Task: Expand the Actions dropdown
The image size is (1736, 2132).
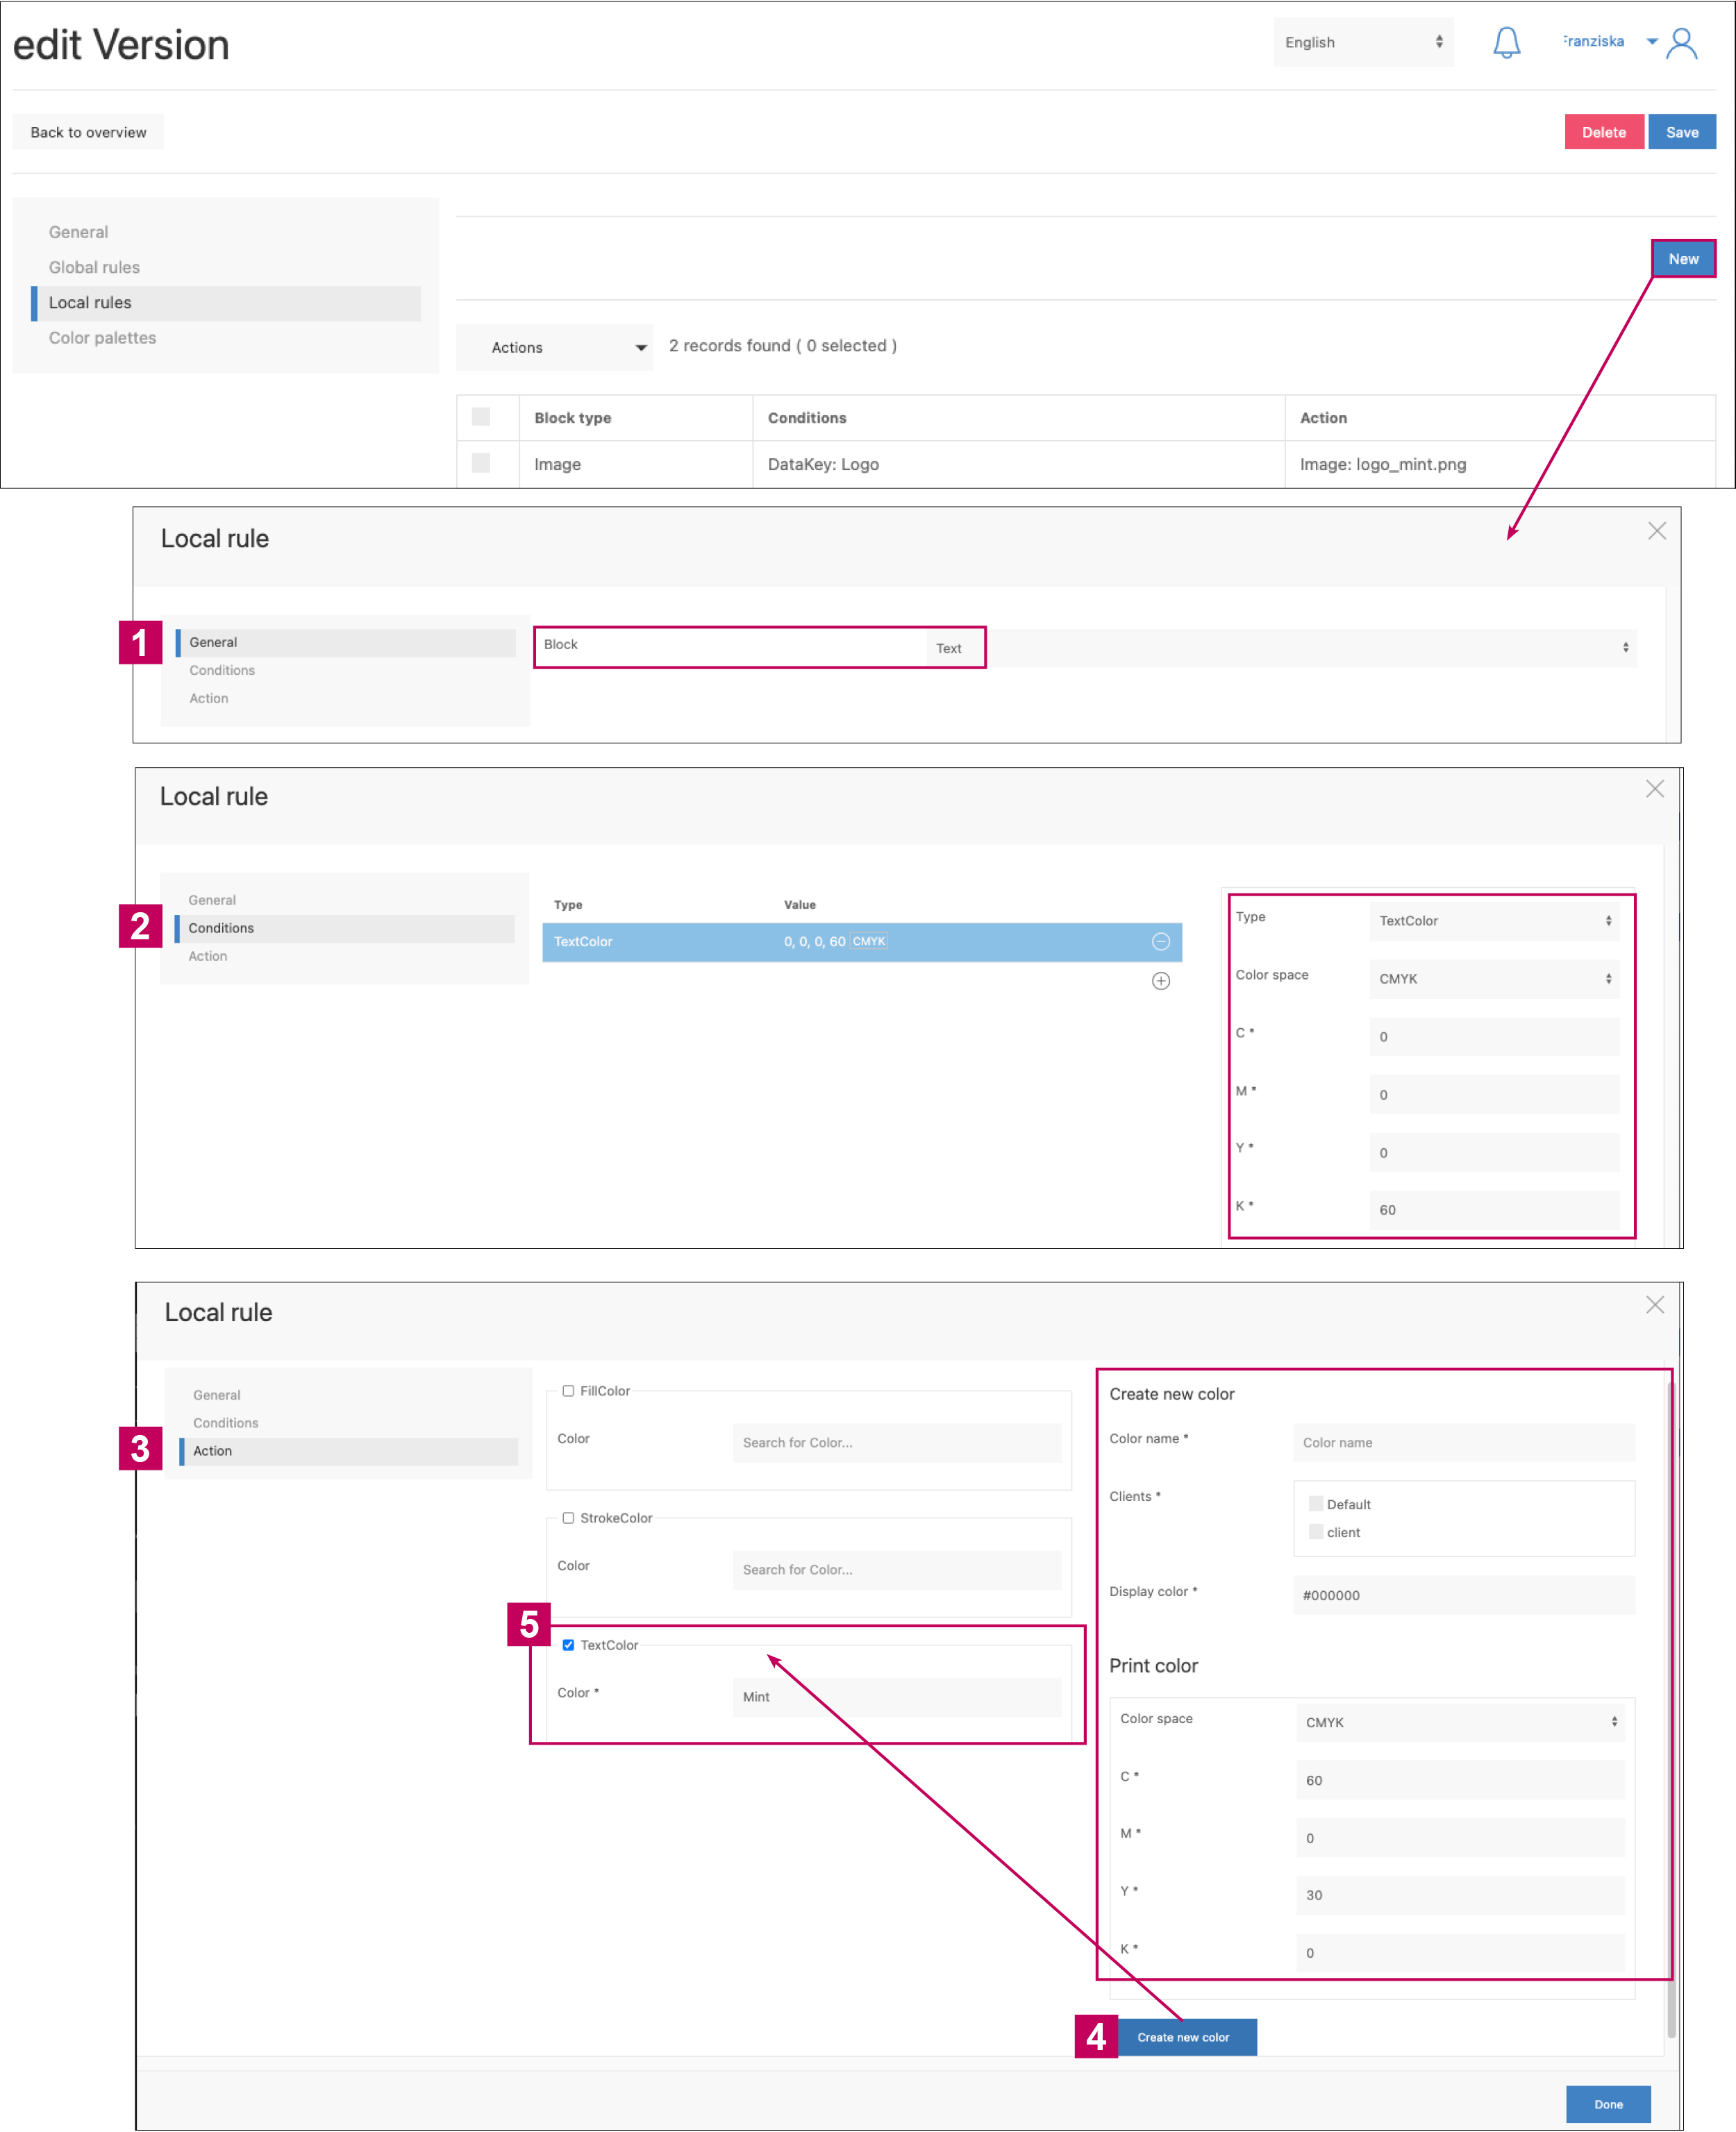Action: click(554, 347)
